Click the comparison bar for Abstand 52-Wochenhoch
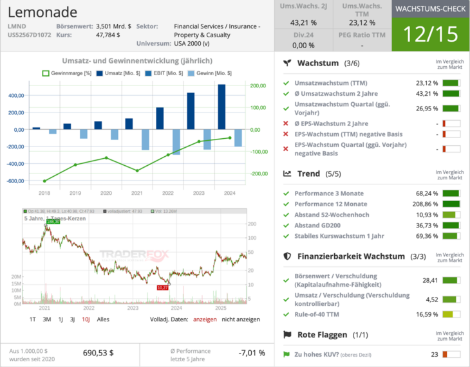The width and height of the screenshot is (470, 367). (451, 215)
